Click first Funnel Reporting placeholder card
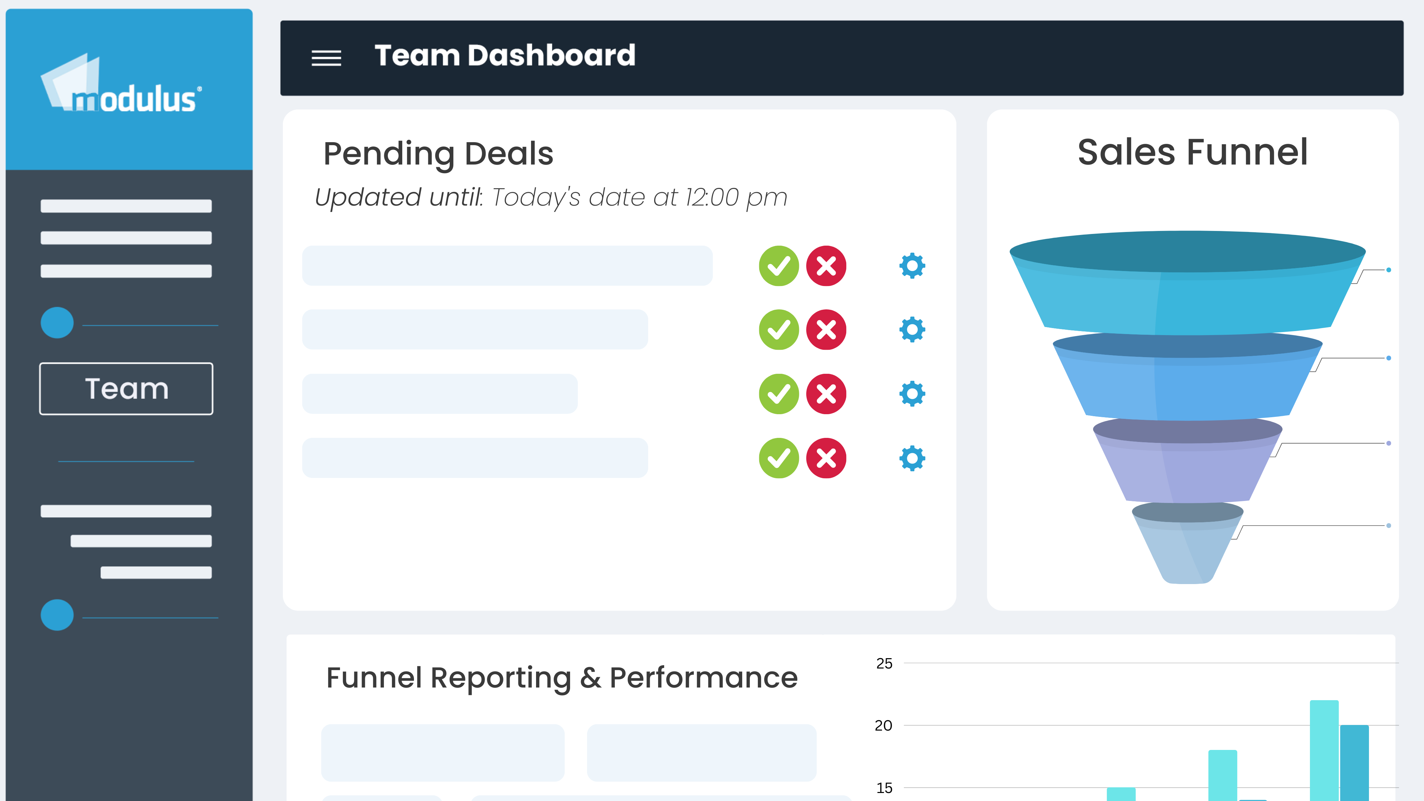1424x801 pixels. 443,752
